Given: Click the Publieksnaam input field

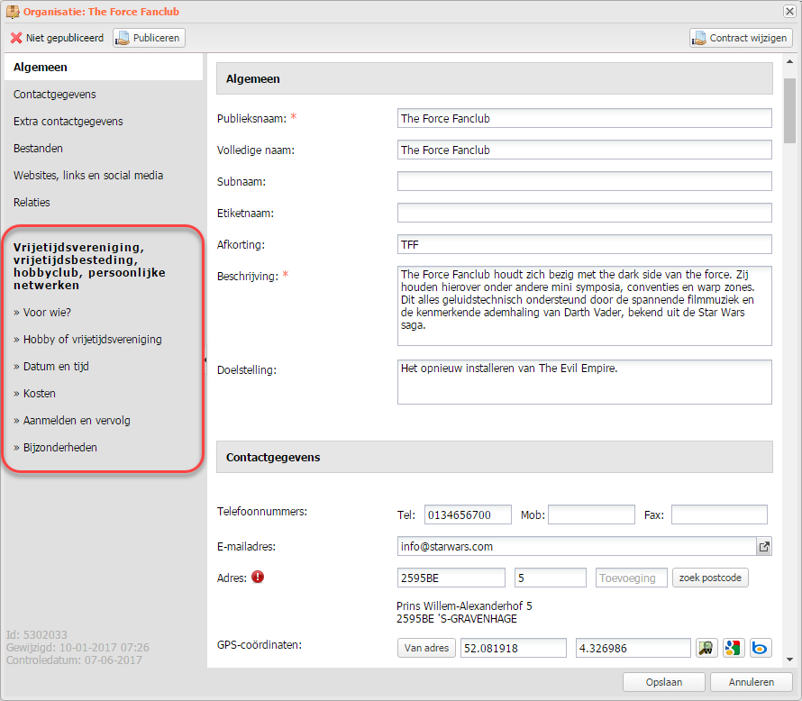Looking at the screenshot, I should click(x=584, y=118).
